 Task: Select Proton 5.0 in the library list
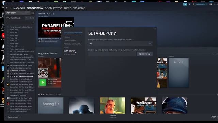click(13, 41)
